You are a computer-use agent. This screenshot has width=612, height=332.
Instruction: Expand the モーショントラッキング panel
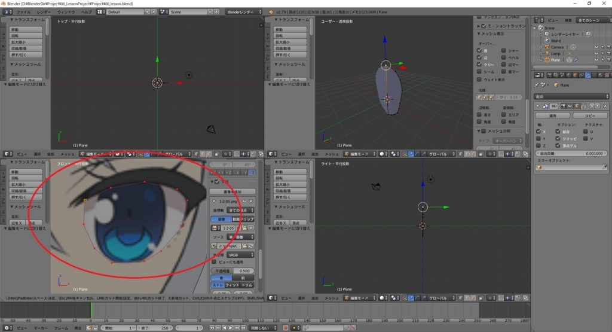(x=479, y=26)
